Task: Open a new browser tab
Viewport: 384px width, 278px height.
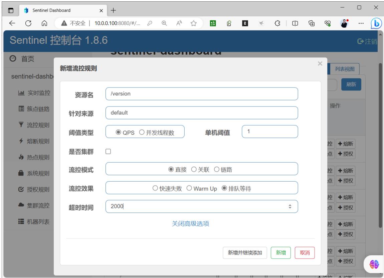Action: (x=113, y=10)
